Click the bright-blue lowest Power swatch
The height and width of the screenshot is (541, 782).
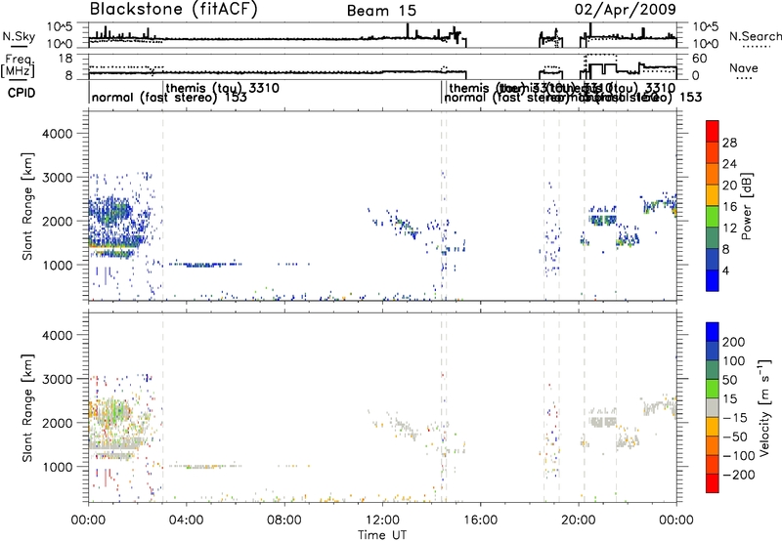(713, 280)
